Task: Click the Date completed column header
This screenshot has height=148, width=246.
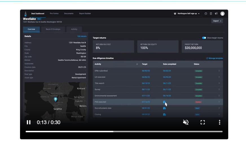Action: click(x=170, y=64)
